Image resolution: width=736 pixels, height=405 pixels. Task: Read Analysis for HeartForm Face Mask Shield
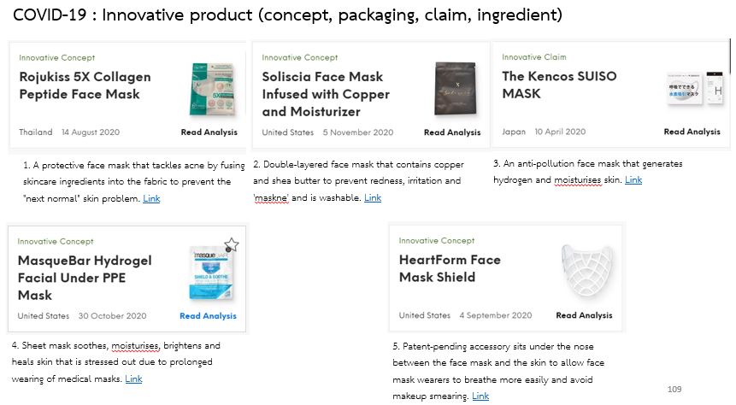[584, 315]
